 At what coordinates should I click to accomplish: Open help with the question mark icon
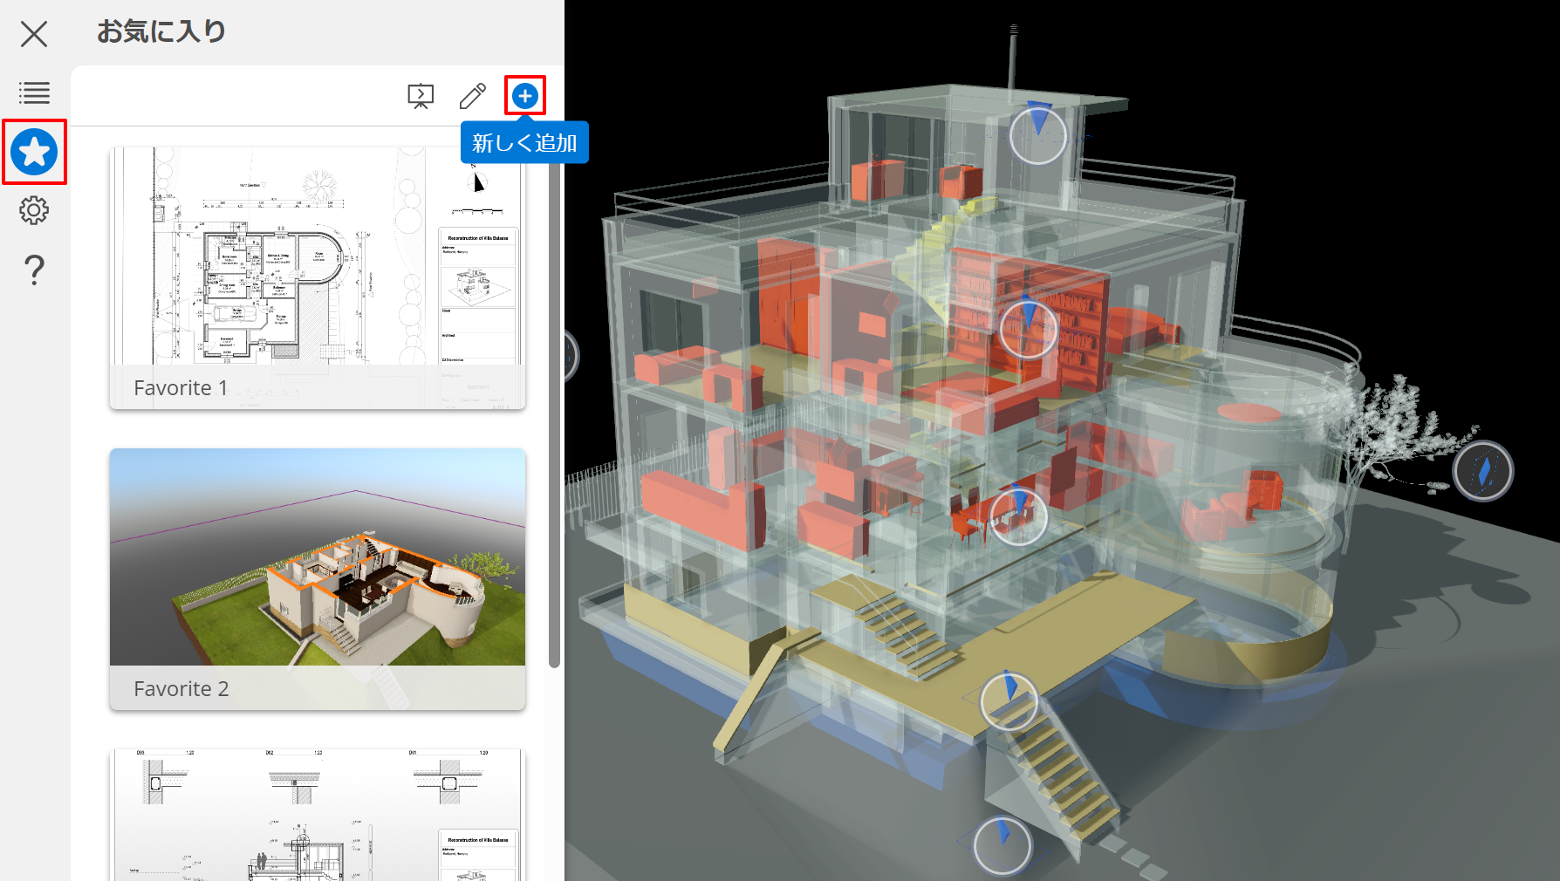coord(34,270)
